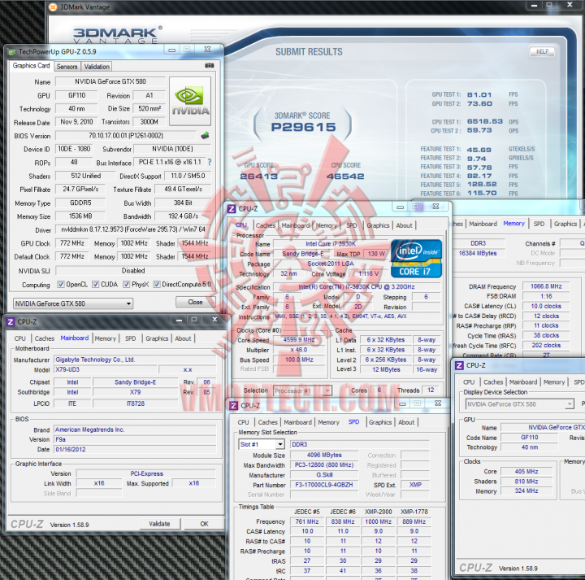Click the P29615 3DMark score
This screenshot has height=580, width=585.
point(303,128)
